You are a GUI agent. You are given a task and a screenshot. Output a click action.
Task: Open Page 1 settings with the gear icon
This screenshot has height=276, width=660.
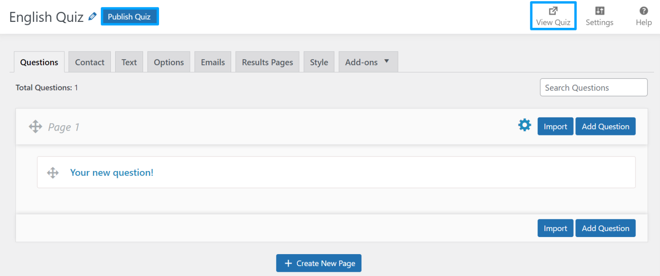[x=524, y=125]
